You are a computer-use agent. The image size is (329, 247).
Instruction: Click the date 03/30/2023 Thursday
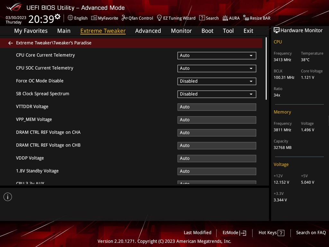tap(16, 20)
